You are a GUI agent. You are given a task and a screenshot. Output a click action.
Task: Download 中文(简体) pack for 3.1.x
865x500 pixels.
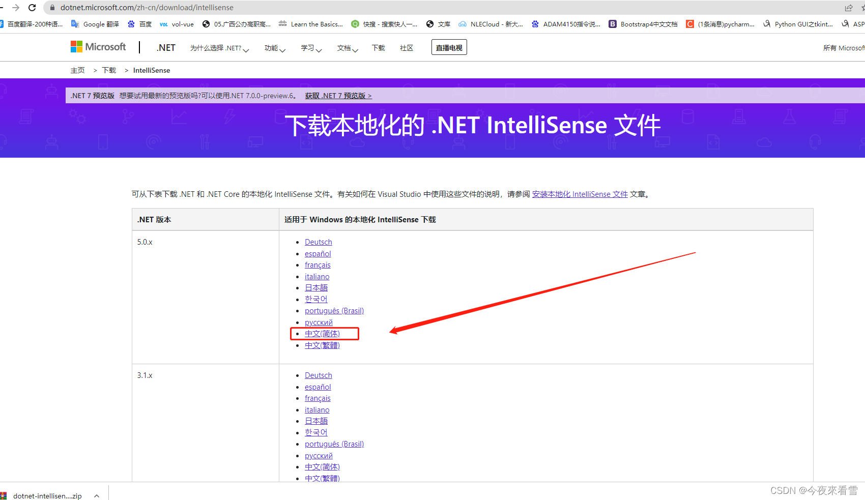[x=322, y=467]
